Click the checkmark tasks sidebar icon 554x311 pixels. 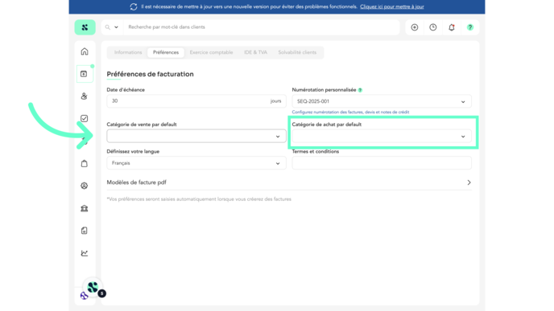pyautogui.click(x=84, y=118)
